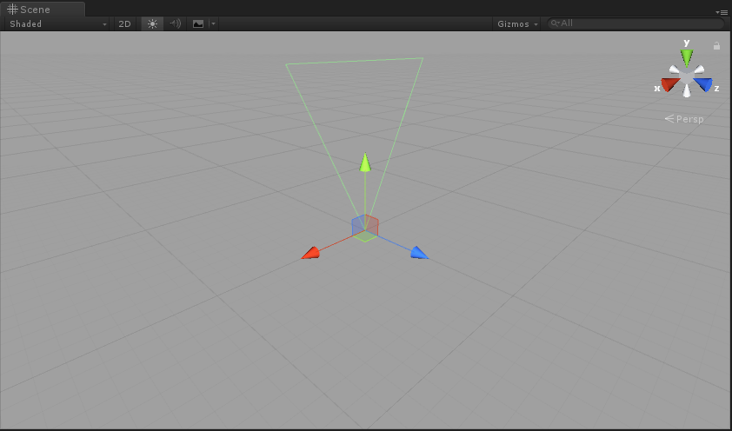Grab the green Y move handle arrow
Screen dimensions: 732x431
(x=365, y=162)
